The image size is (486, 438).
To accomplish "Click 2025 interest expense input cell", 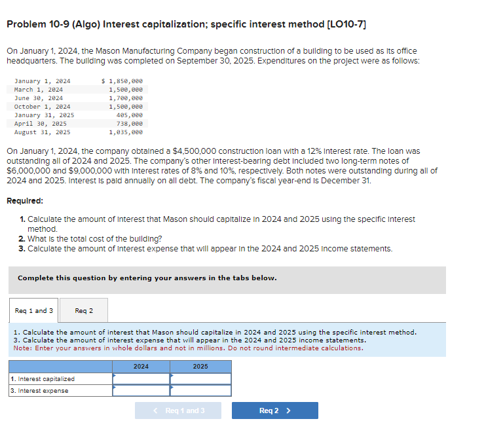I will (x=200, y=390).
